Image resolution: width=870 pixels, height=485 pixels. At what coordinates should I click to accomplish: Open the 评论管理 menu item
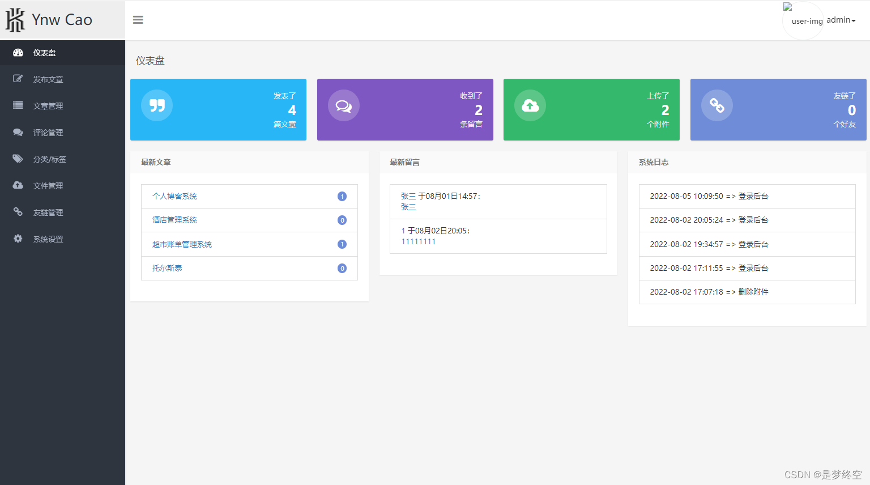click(x=62, y=133)
